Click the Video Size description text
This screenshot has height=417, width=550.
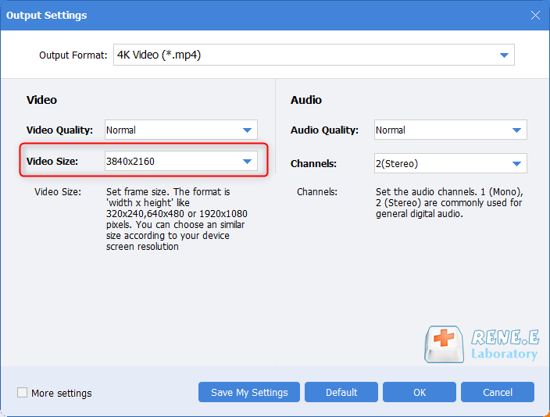177,219
